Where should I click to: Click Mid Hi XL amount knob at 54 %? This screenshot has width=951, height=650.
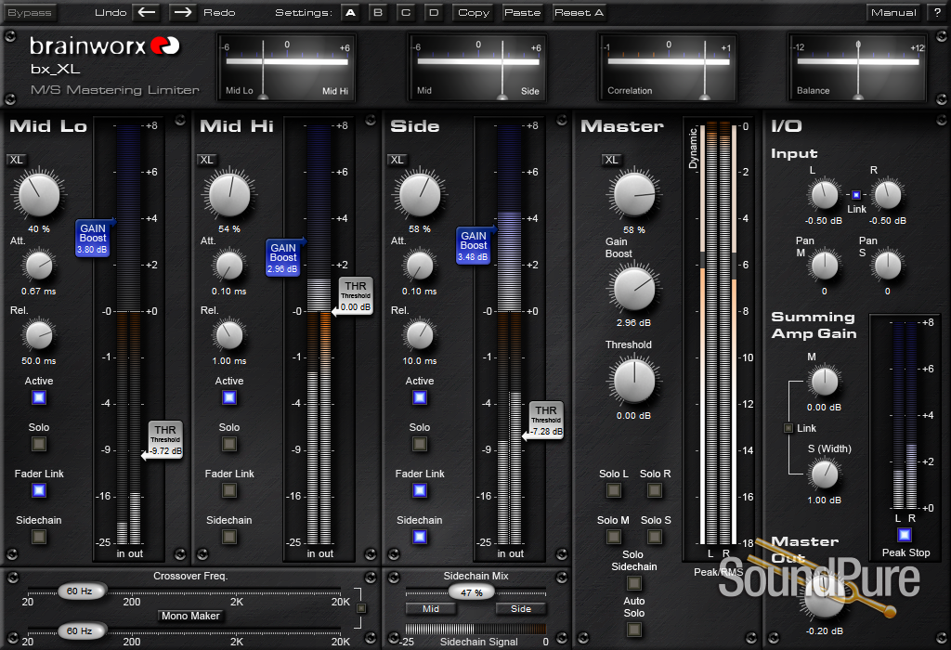point(229,195)
